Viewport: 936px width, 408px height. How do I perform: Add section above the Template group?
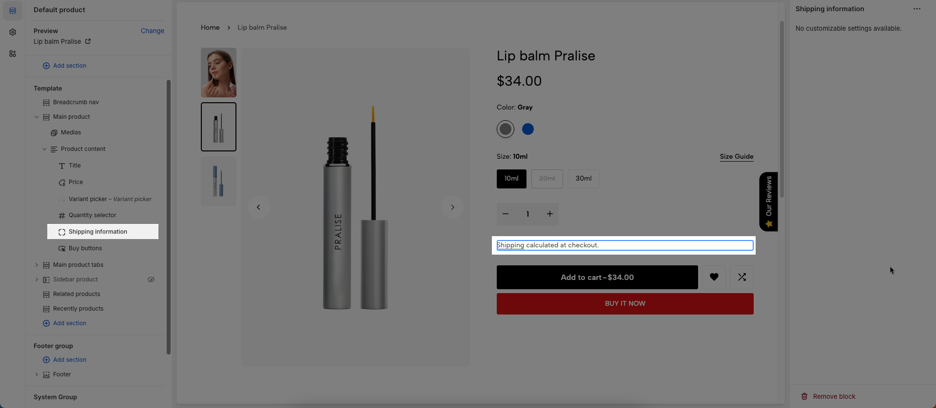click(x=64, y=66)
